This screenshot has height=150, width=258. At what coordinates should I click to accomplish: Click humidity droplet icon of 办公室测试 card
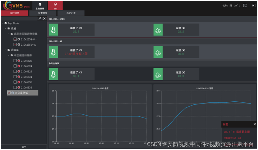pos(158,74)
